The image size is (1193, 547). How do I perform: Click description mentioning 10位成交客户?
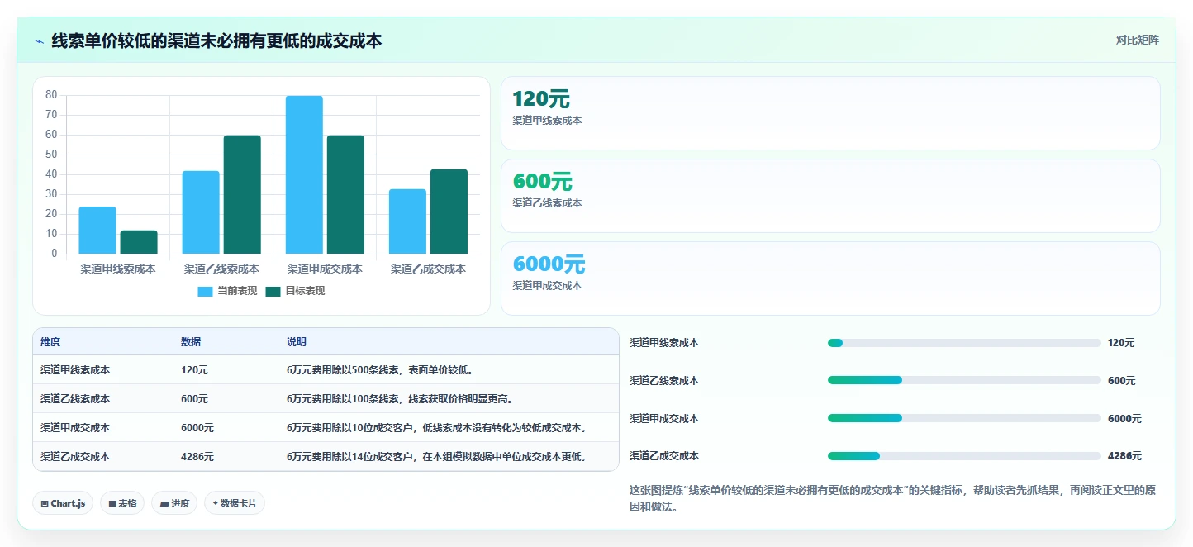point(437,428)
